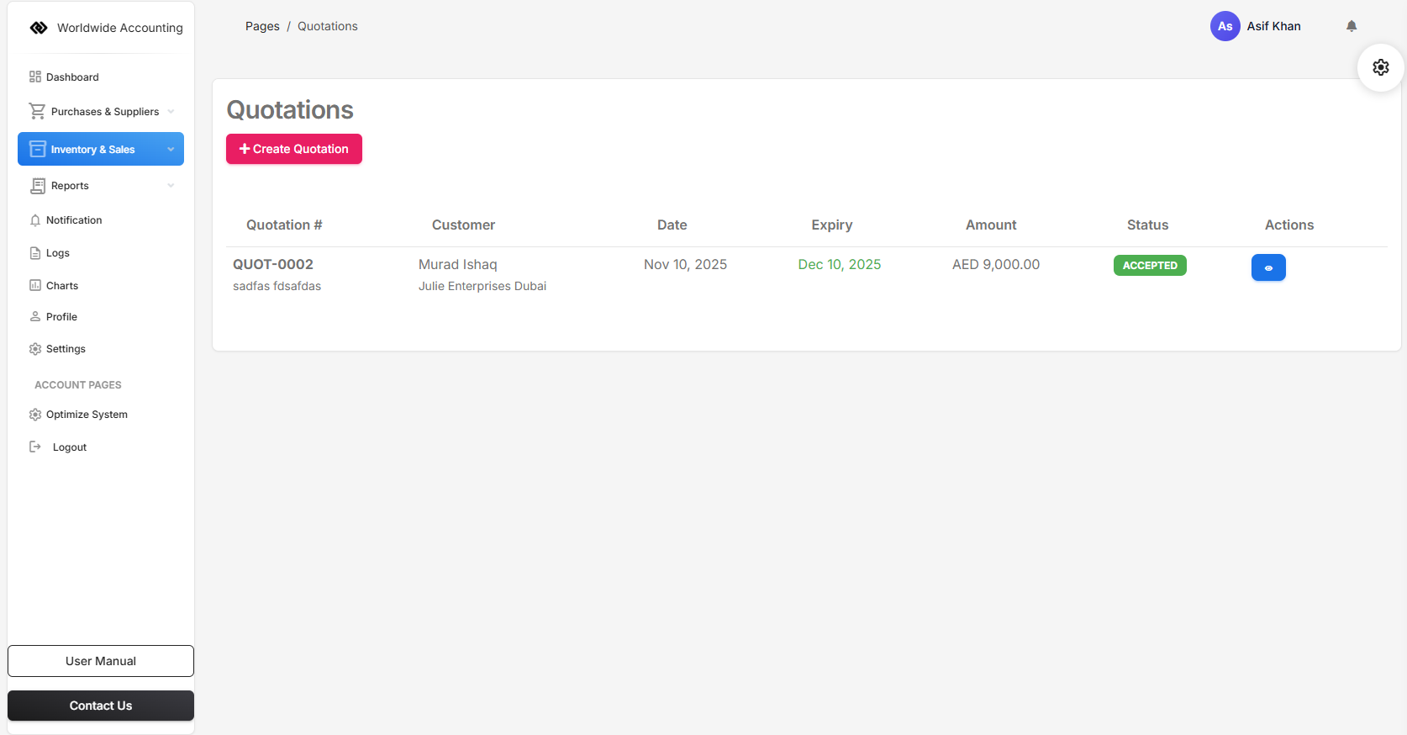Click the Asif Khan profile avatar
Image resolution: width=1407 pixels, height=735 pixels.
1225,26
